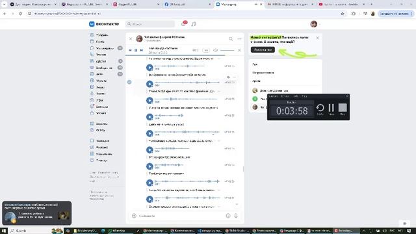Reply to the highlighted message using arrow icon
416x234 pixels.
pyautogui.click(x=229, y=77)
